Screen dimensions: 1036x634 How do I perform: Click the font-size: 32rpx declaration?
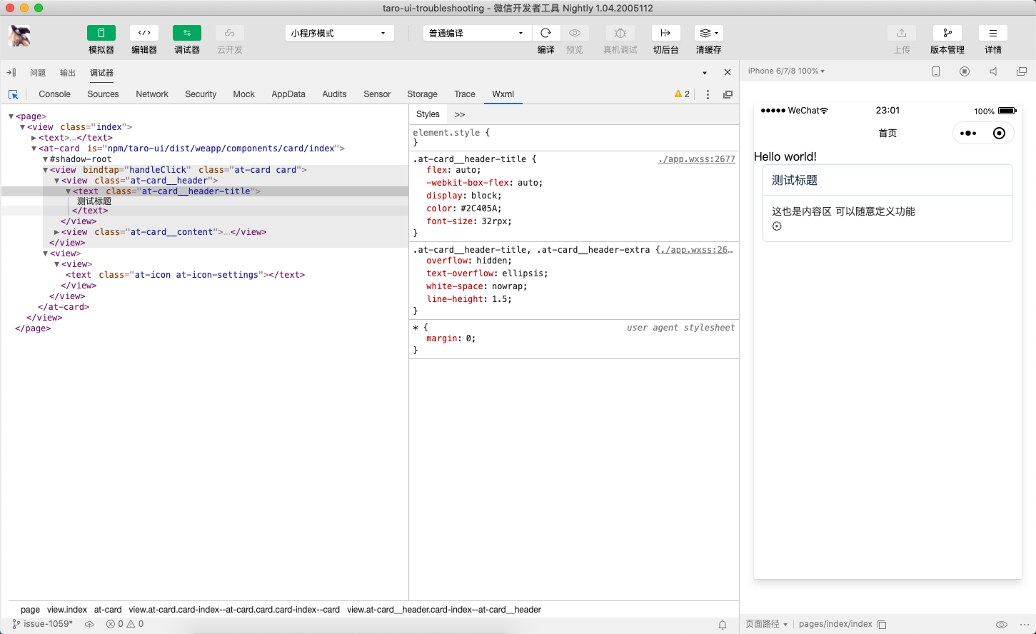[469, 221]
